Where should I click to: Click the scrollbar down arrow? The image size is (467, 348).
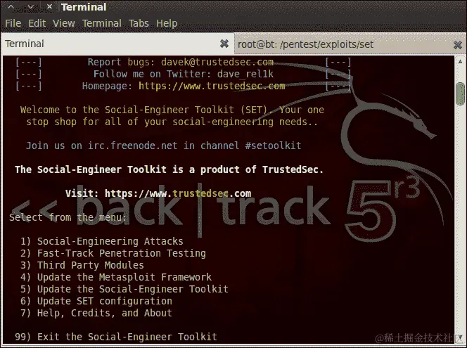click(x=460, y=337)
